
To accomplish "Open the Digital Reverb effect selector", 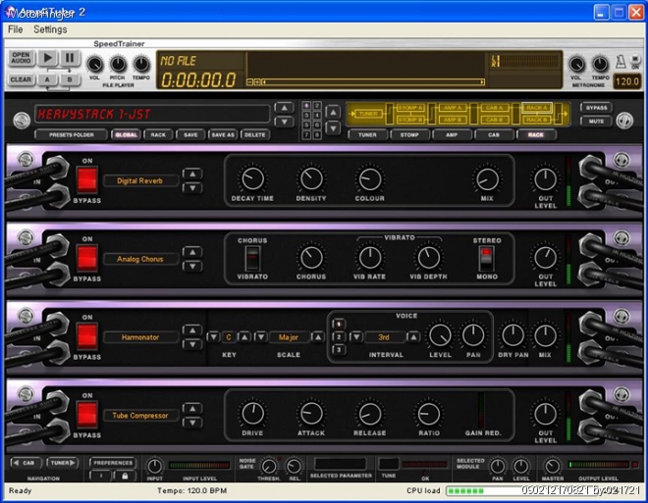I will 140,180.
